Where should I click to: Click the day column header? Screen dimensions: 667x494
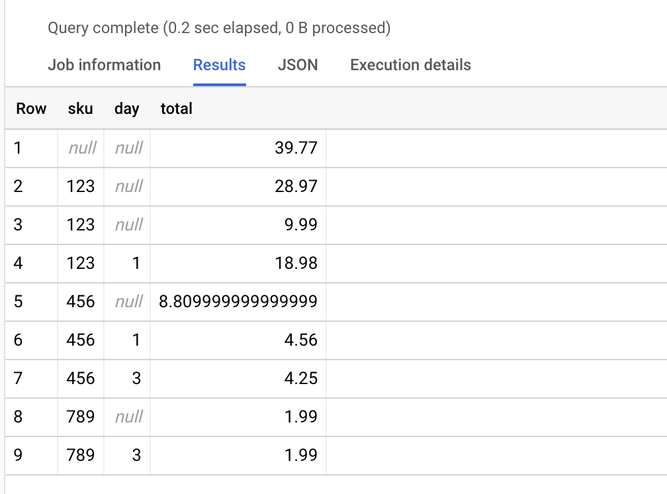126,109
